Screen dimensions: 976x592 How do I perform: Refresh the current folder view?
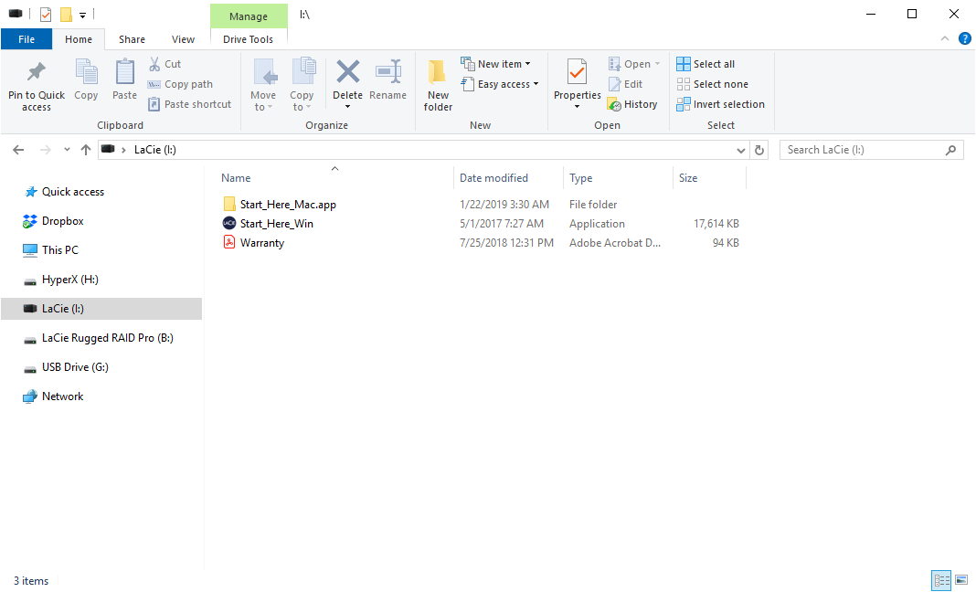(759, 150)
